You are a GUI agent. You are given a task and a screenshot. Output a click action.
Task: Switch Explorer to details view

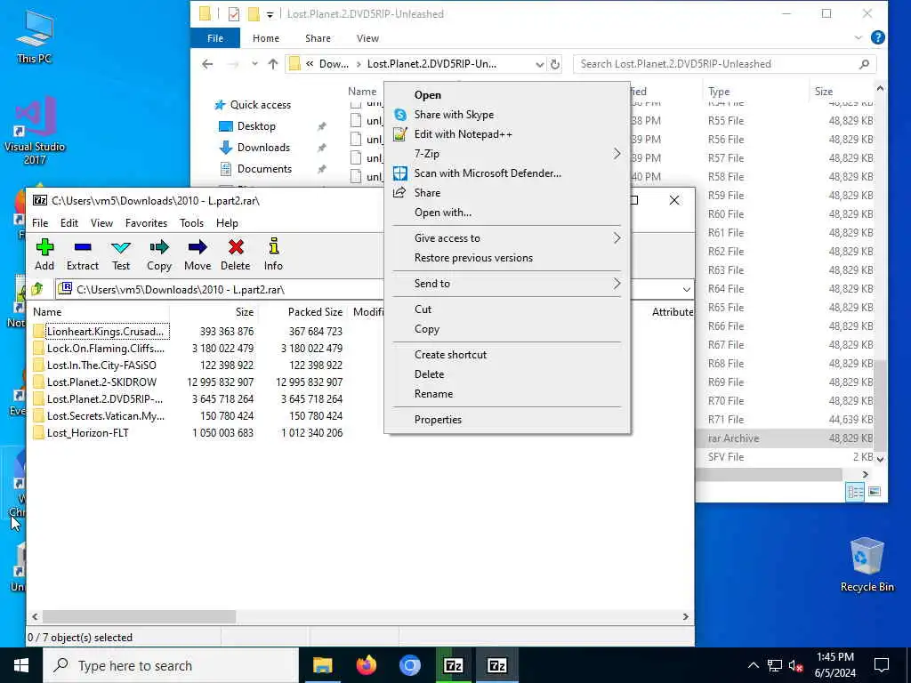click(855, 492)
